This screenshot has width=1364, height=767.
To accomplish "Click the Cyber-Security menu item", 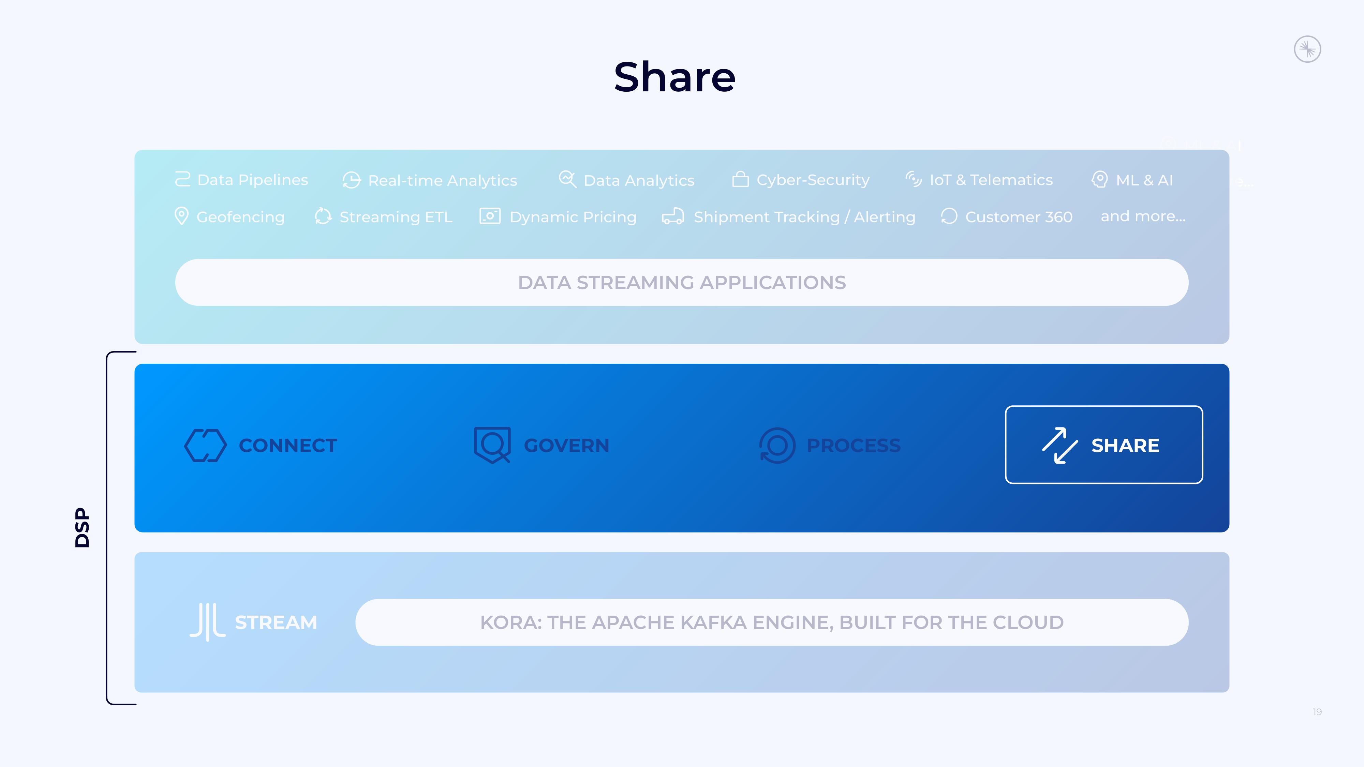I will pos(801,180).
